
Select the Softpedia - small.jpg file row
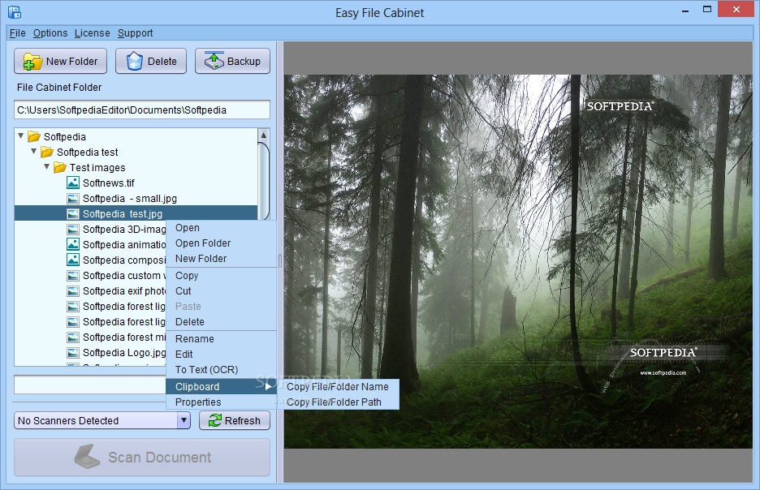[136, 199]
